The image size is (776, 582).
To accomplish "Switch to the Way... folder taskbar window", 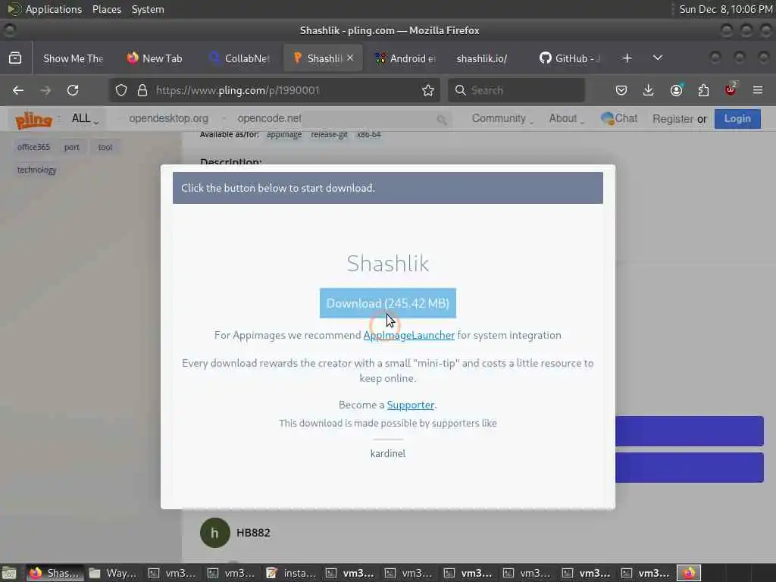I will pos(114,573).
